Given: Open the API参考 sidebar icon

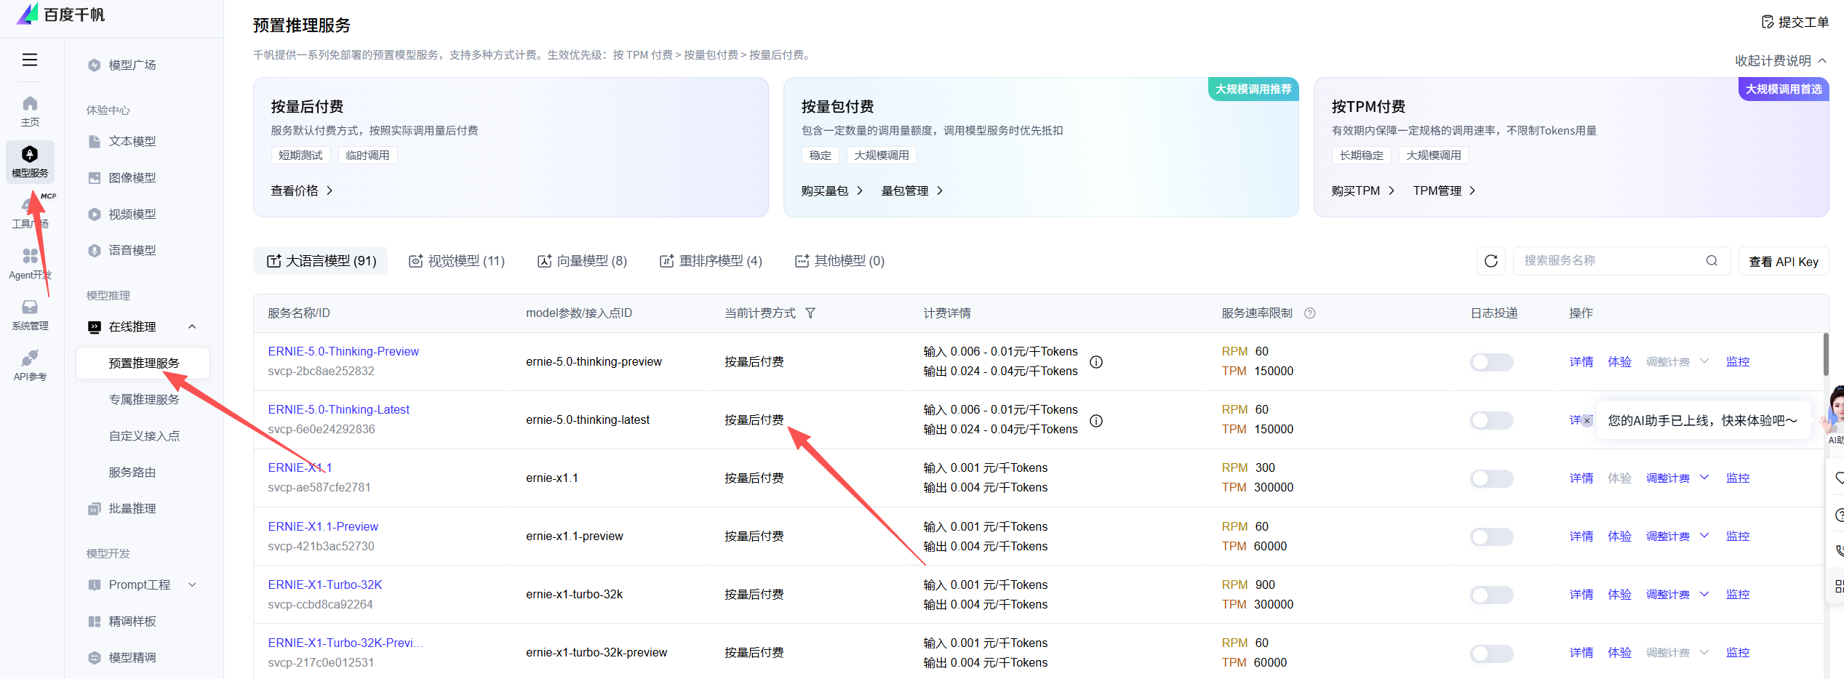Looking at the screenshot, I should point(30,365).
